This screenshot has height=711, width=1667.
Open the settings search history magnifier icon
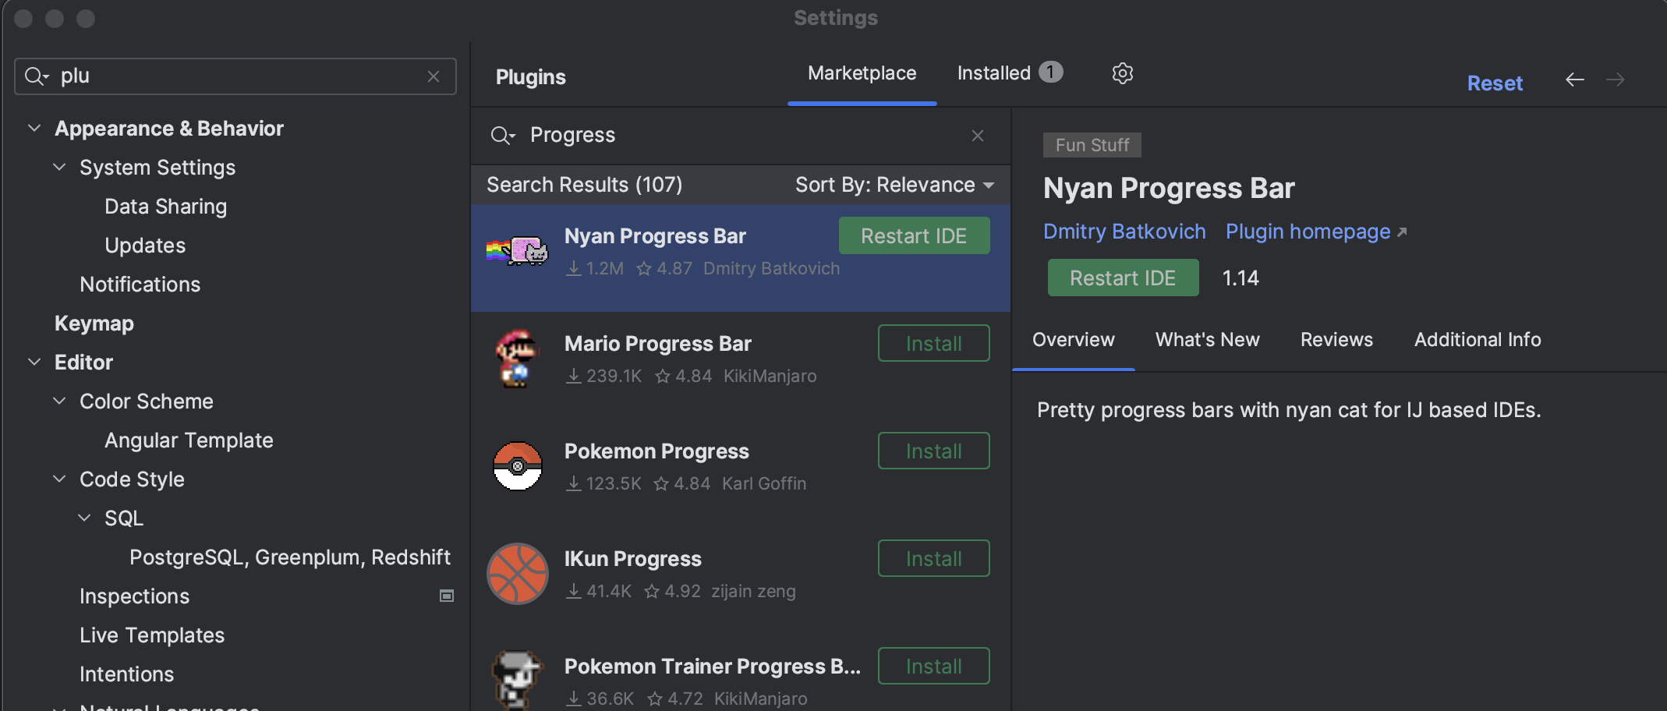click(37, 76)
